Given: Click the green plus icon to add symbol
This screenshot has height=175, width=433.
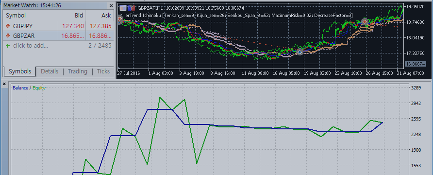Looking at the screenshot, I should (x=8, y=46).
